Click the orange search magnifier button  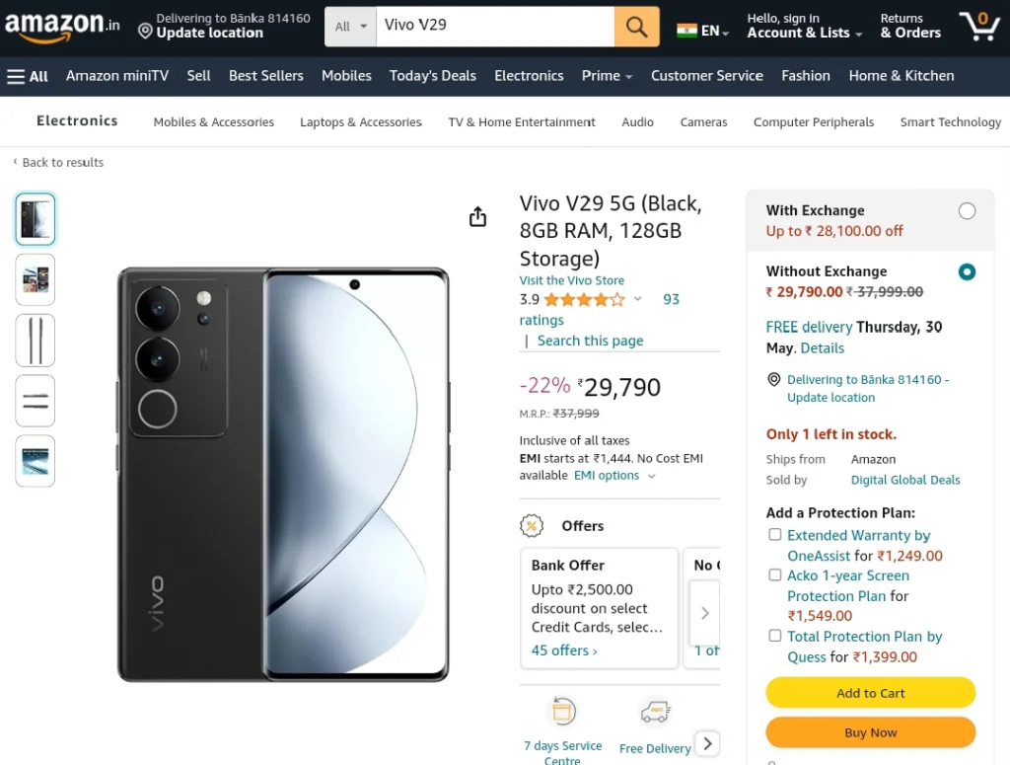636,27
